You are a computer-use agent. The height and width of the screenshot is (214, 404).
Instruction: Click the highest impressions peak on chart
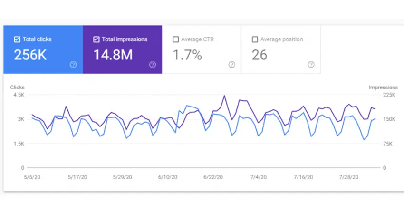coord(224,96)
